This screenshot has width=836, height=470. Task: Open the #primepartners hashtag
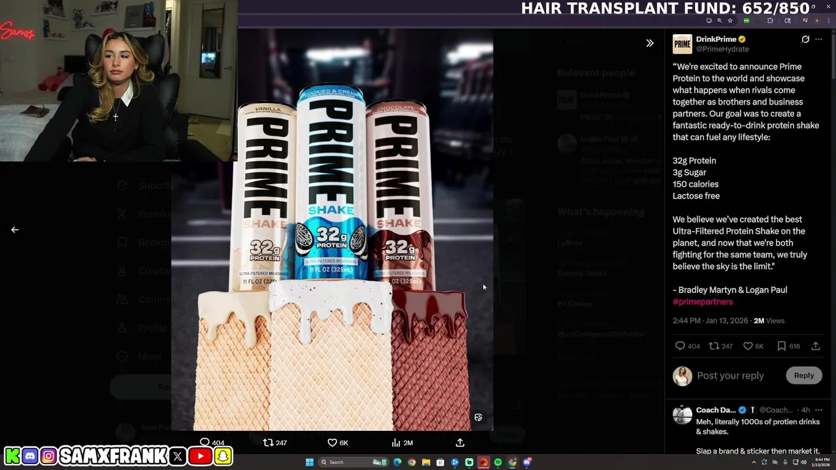click(x=703, y=302)
